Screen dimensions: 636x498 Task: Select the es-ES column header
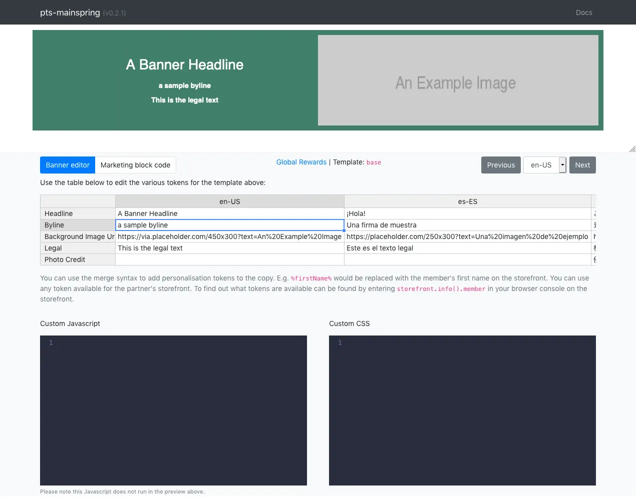(468, 201)
